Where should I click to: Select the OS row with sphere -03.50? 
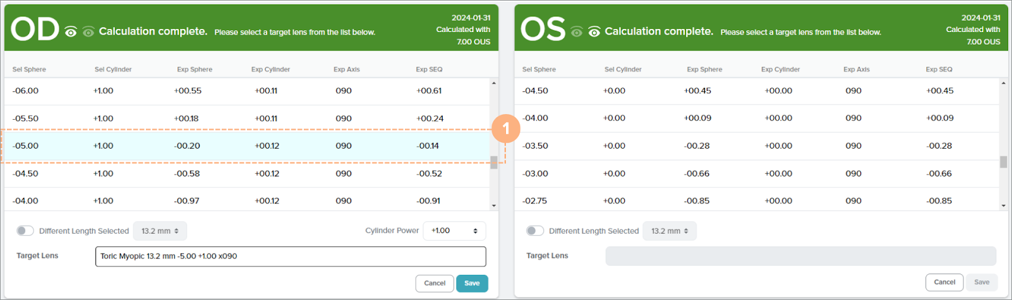(756, 146)
